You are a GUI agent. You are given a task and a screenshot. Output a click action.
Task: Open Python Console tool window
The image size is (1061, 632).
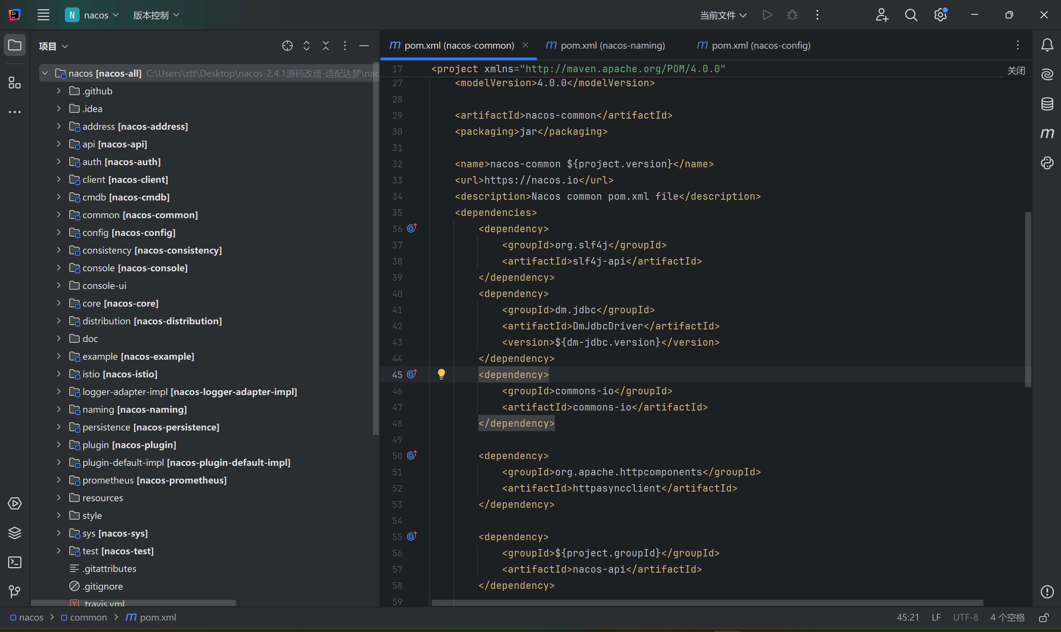tap(1047, 163)
